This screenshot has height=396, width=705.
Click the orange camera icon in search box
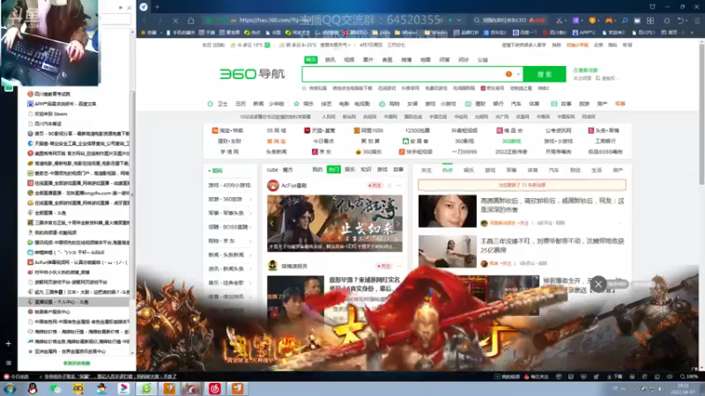(508, 74)
